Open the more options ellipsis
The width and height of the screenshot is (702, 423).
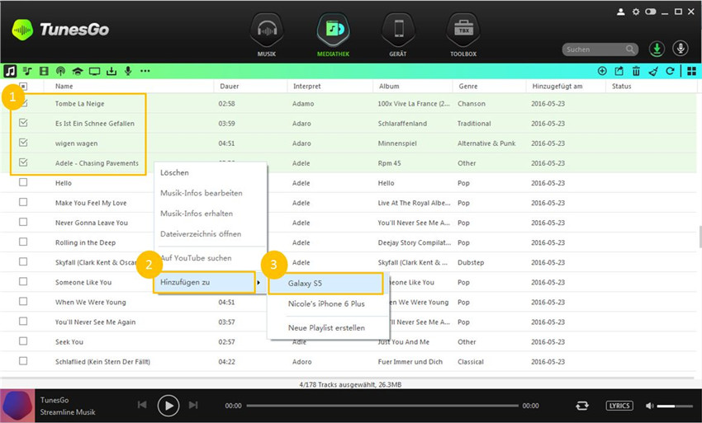pos(145,71)
